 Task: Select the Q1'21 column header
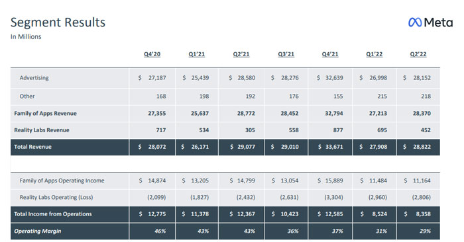[197, 54]
